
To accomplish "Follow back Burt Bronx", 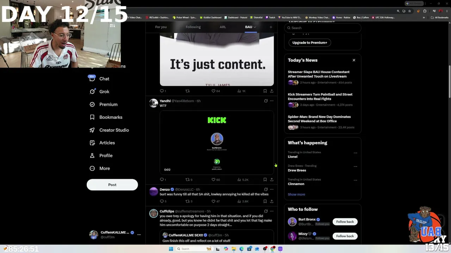I will click(345, 222).
